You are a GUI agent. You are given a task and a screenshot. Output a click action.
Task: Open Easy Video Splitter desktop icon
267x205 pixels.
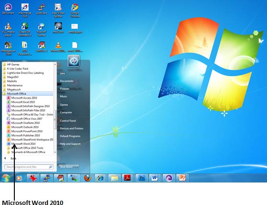point(58,11)
